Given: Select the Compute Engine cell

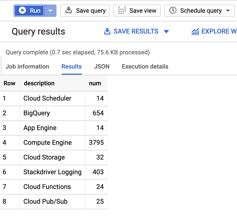Looking at the screenshot, I should click(53, 142).
